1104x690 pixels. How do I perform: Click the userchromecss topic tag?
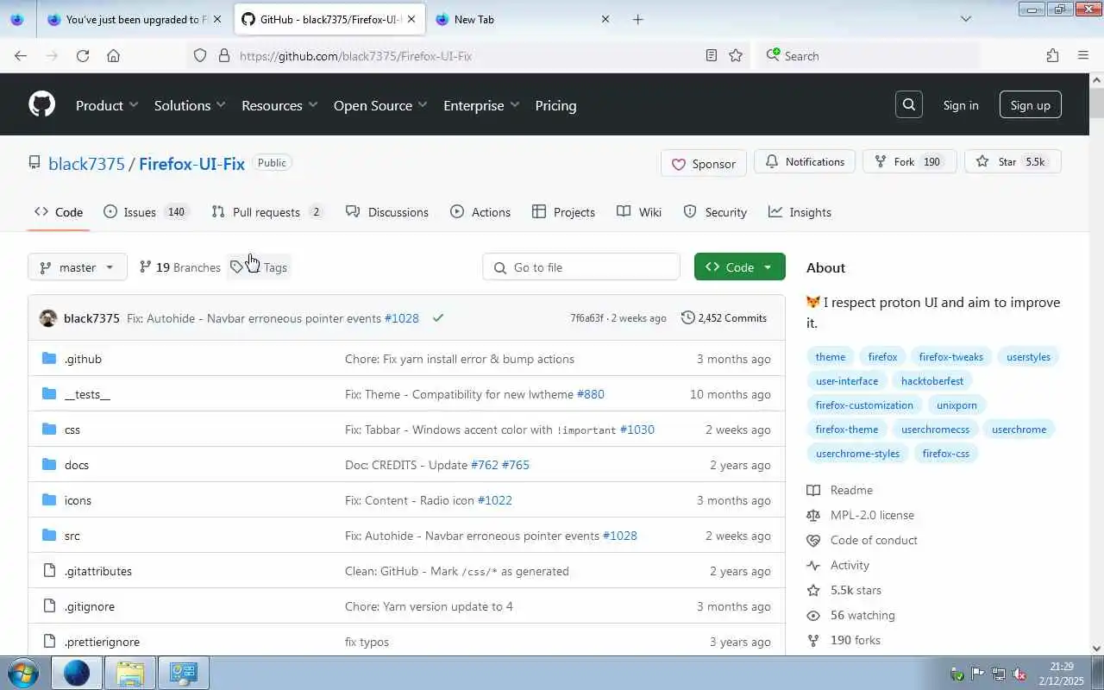point(935,429)
